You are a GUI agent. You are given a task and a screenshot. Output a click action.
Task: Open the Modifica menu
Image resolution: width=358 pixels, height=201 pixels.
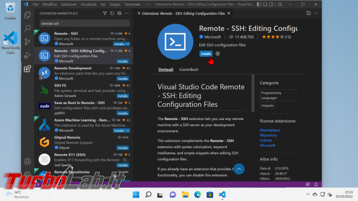coord(50,4)
